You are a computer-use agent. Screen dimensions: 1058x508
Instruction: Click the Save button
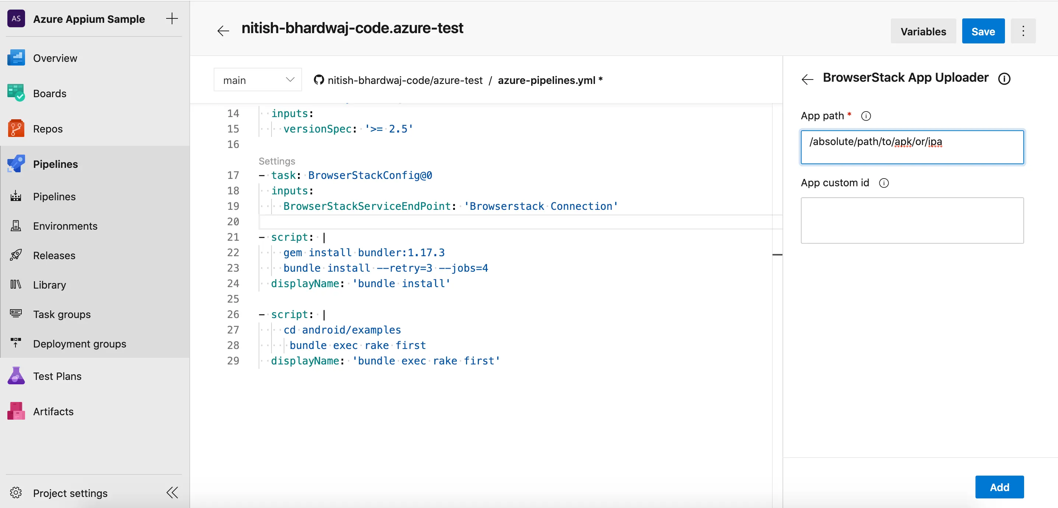point(983,31)
